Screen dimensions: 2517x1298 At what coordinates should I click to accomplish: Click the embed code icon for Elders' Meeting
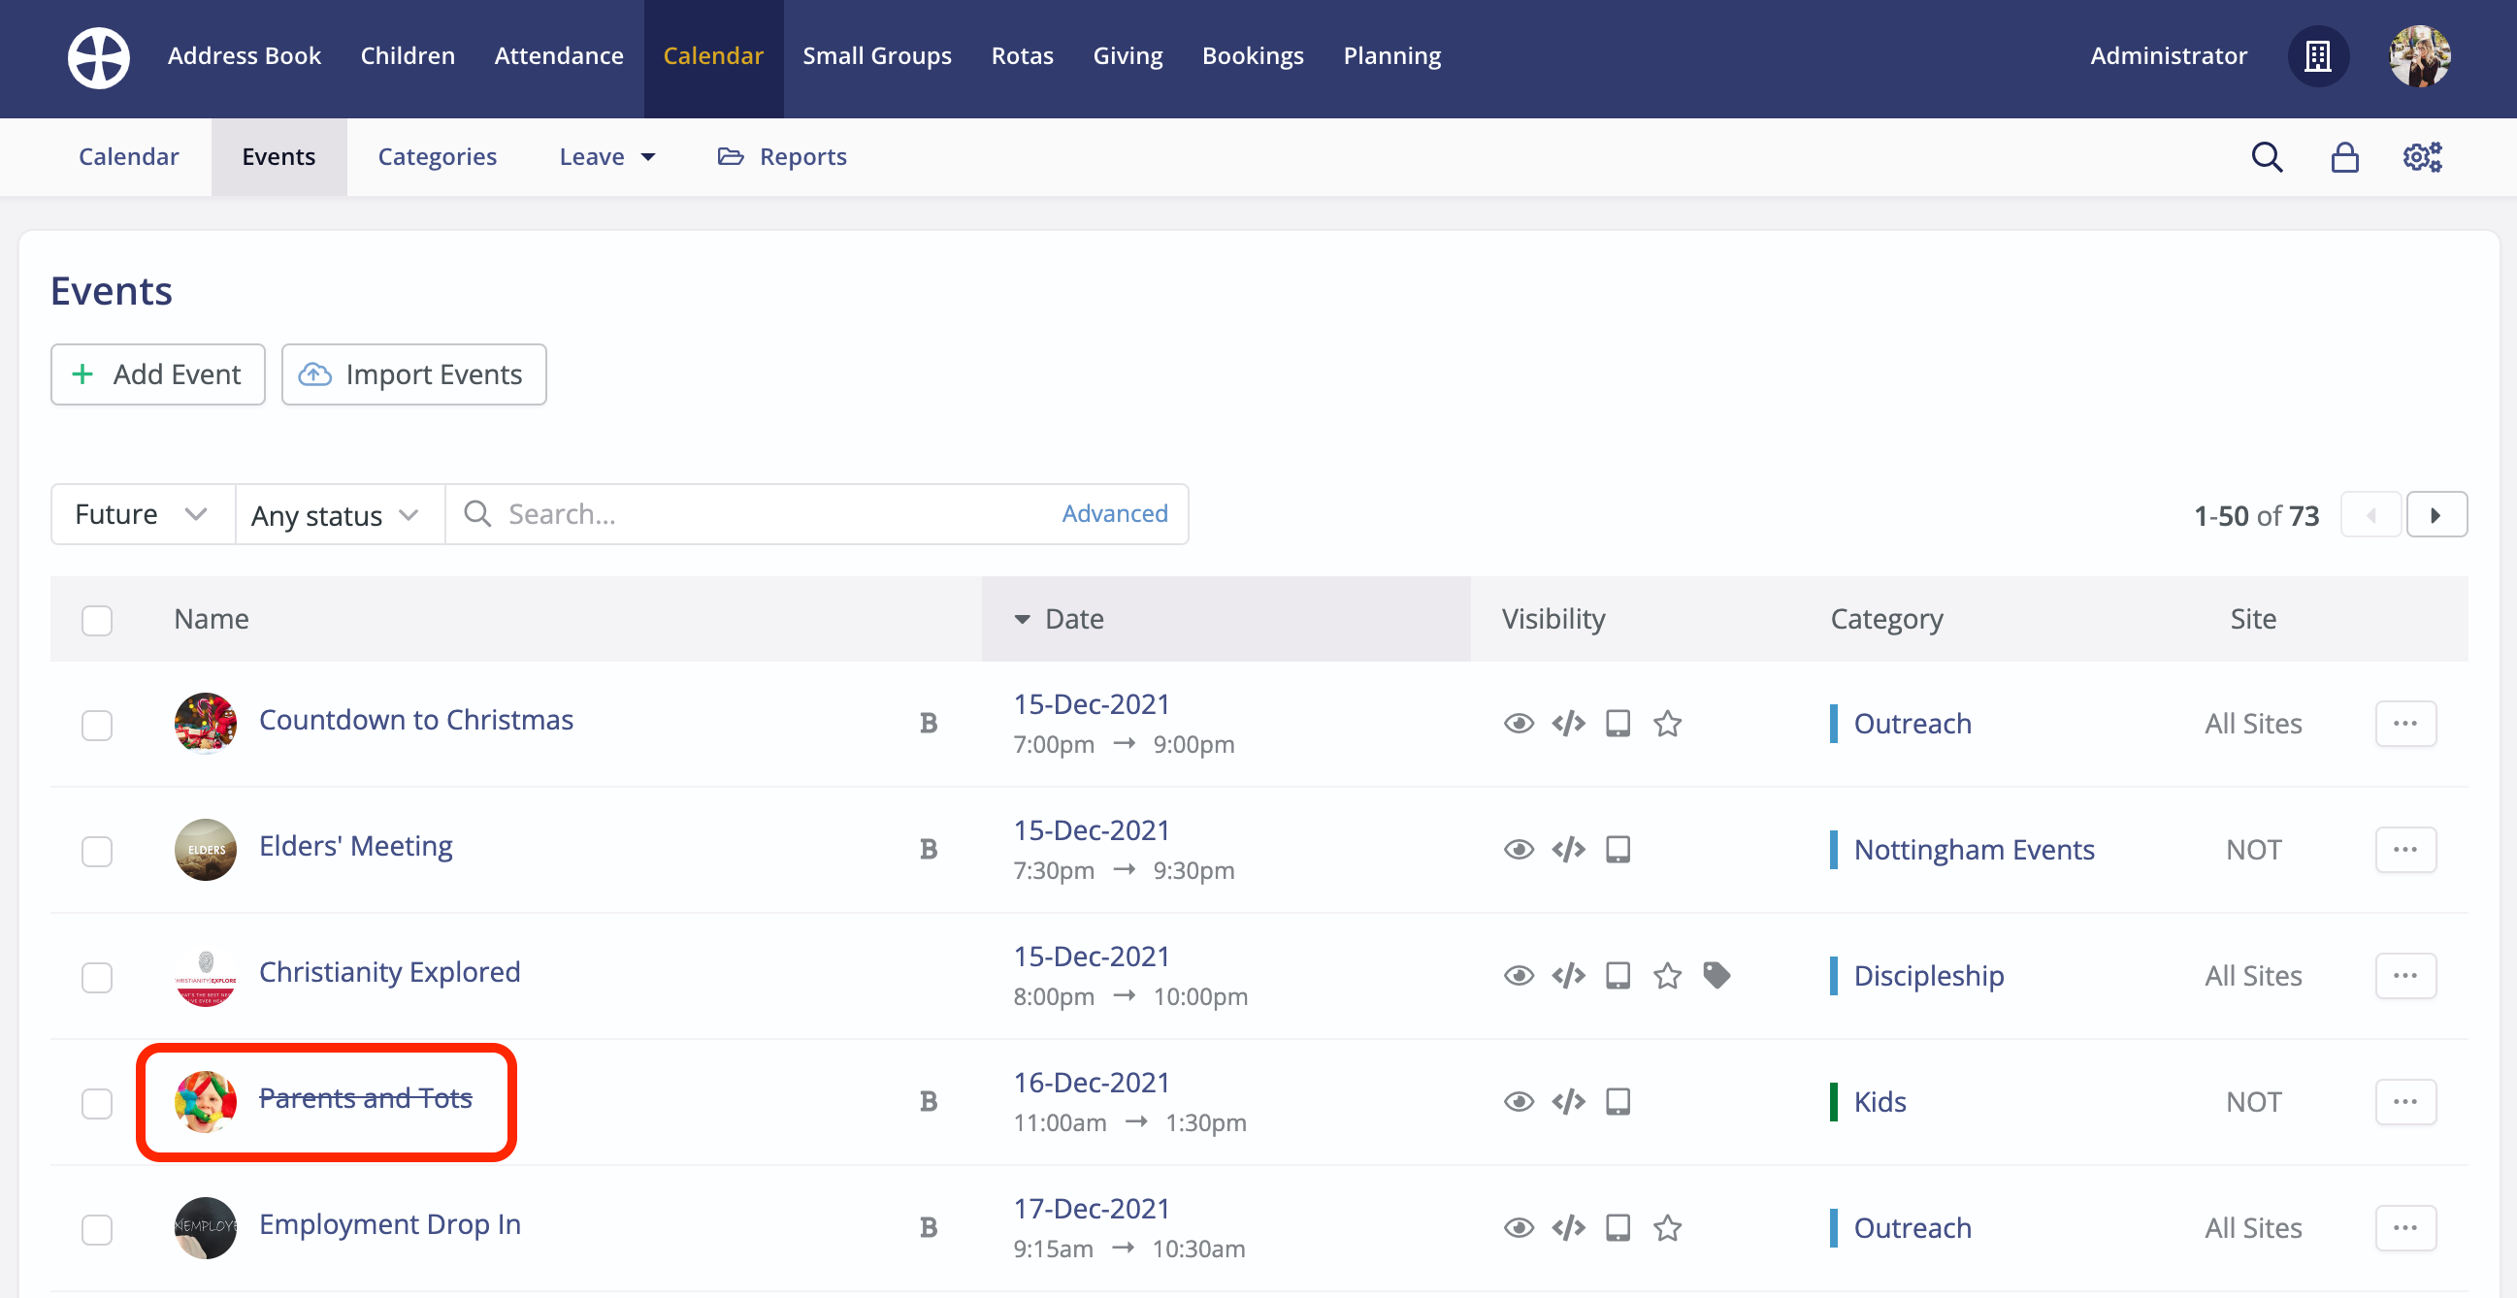(1568, 849)
